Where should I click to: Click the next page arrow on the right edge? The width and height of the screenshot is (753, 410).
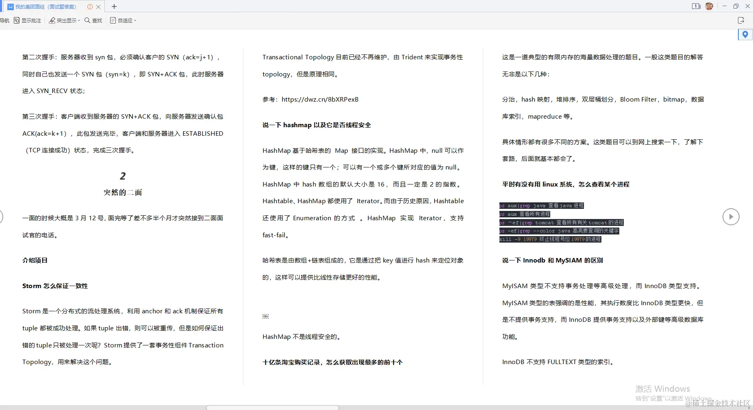pyautogui.click(x=731, y=217)
